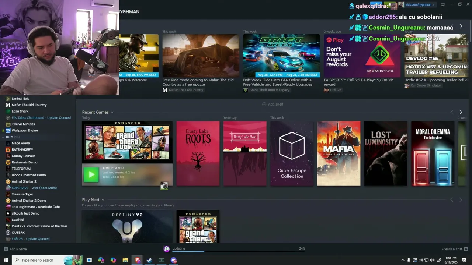Screen dimensions: 472x265
Task: Click the user avatar icon beside Updating
Action: [x=166, y=249]
